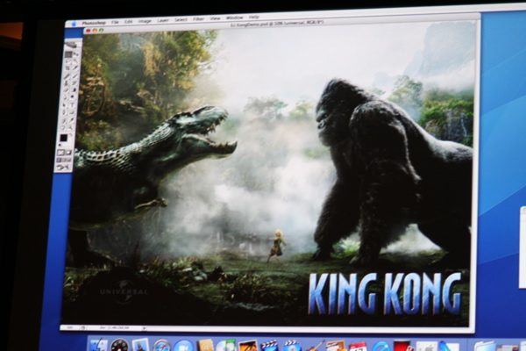Select the Rectangular Marquee tool
The image size is (526, 351).
pyautogui.click(x=68, y=54)
